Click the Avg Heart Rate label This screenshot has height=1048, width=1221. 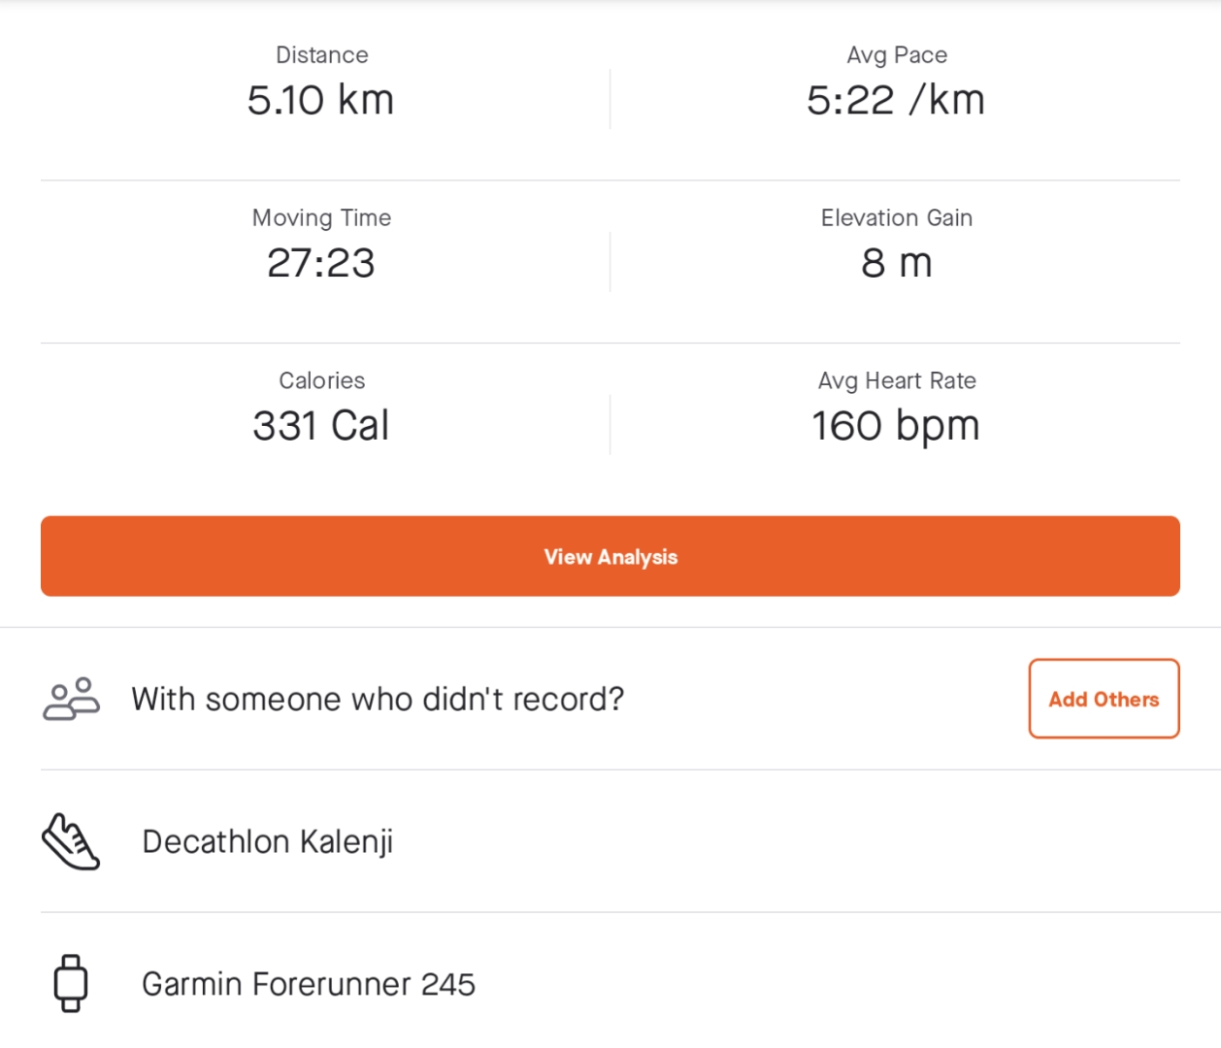coord(897,380)
